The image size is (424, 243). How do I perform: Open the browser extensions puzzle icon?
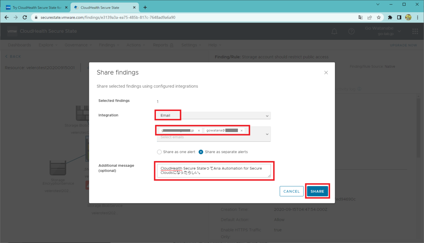click(x=390, y=17)
